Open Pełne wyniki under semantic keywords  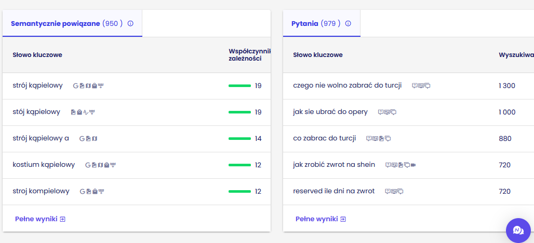click(x=40, y=219)
